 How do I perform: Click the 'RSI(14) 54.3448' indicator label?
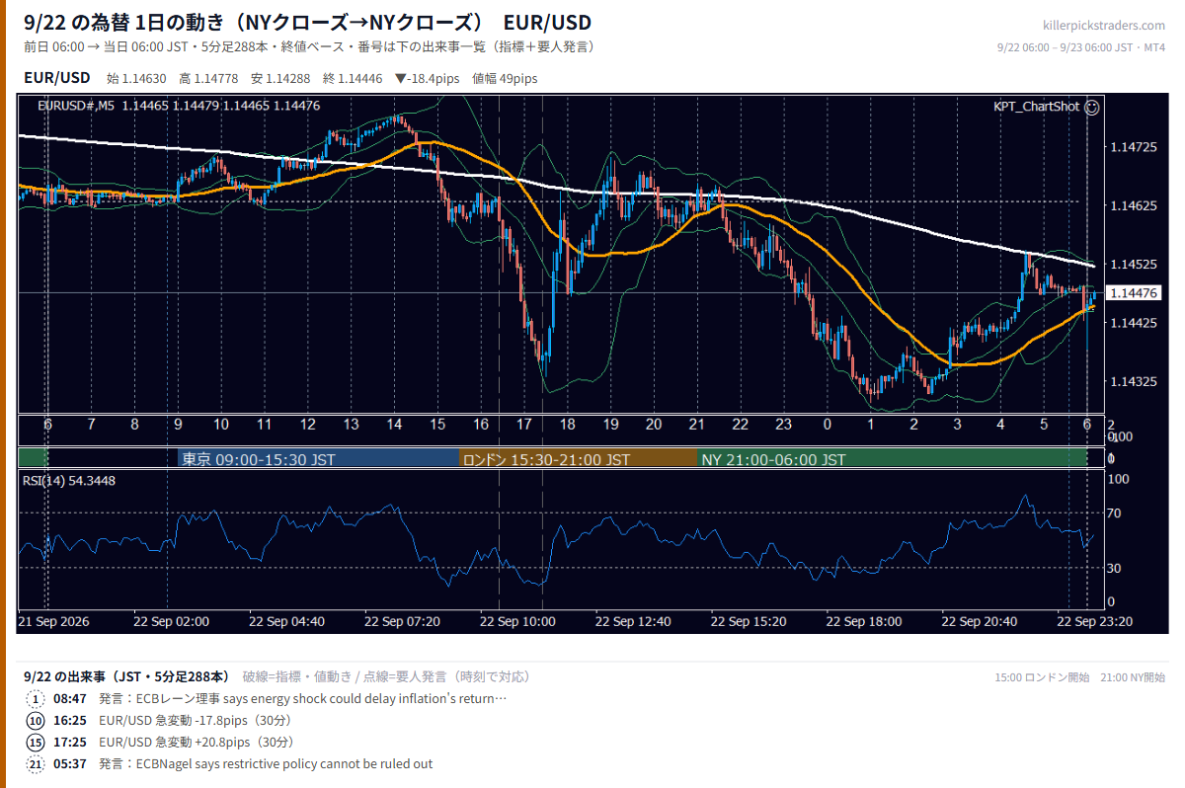point(68,481)
